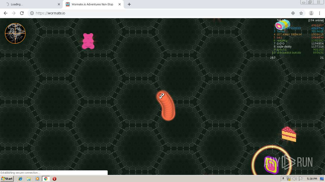Image resolution: width=325 pixels, height=182 pixels.
Task: Go forward to the next page
Action: (x=14, y=13)
